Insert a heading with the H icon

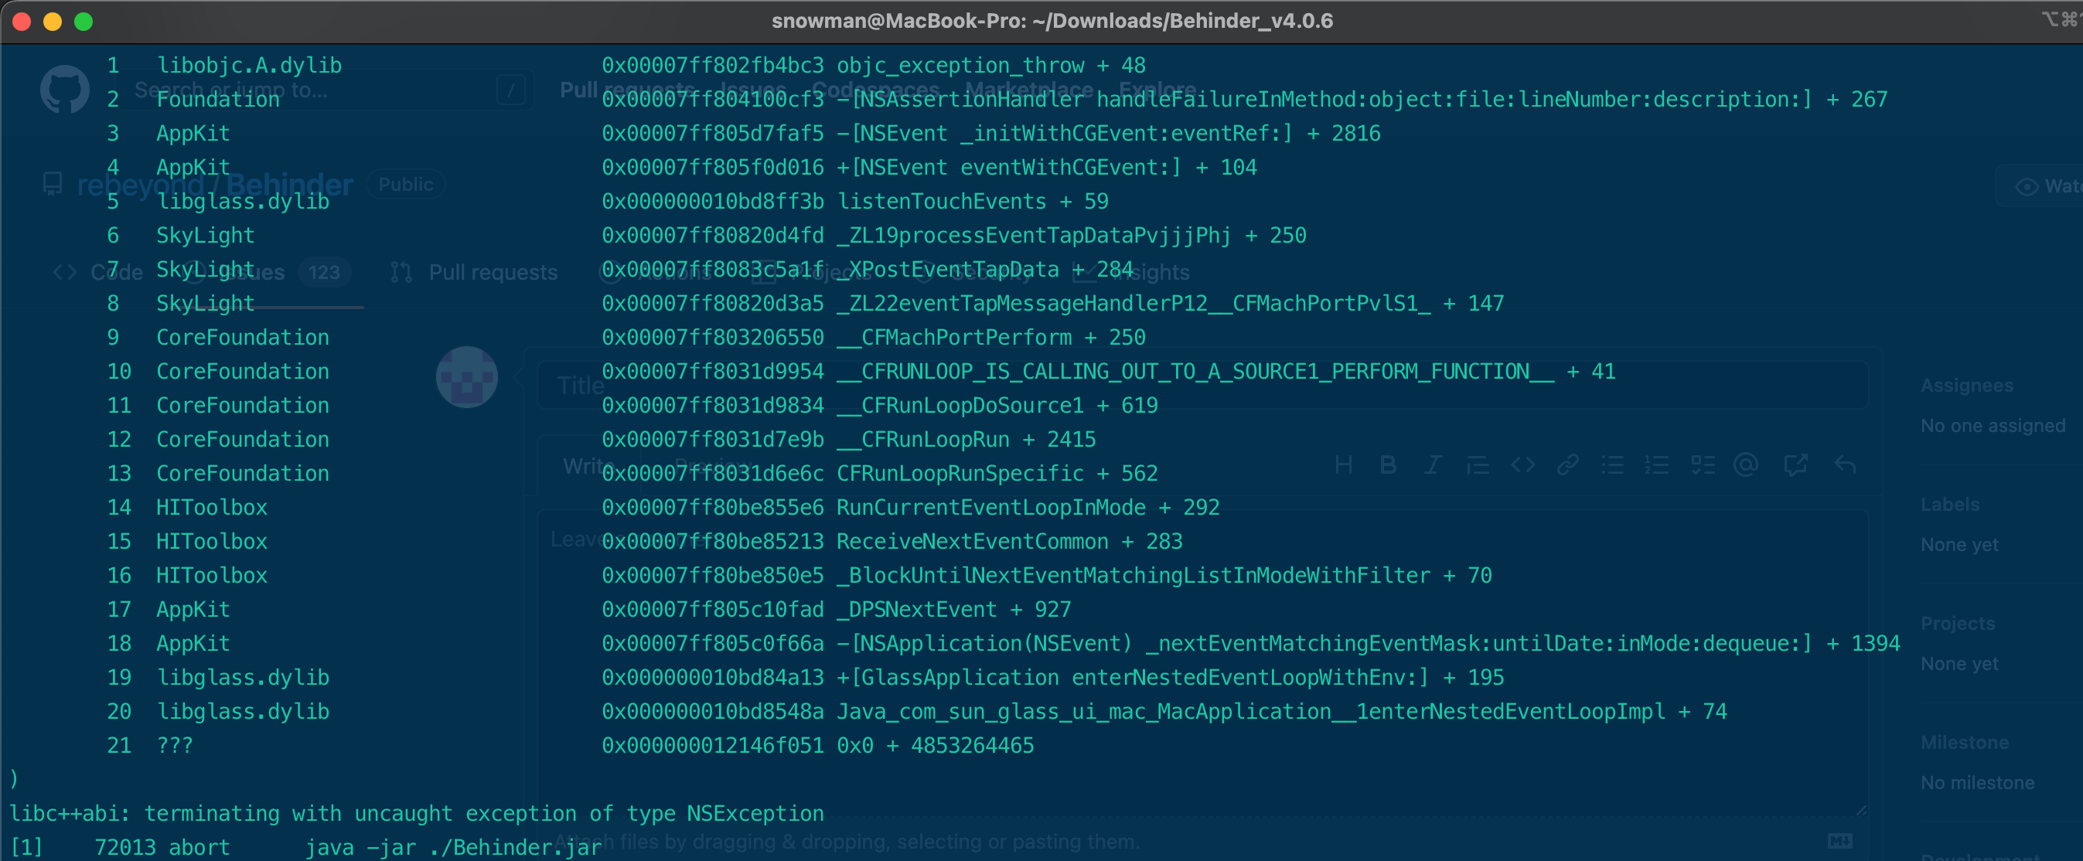pos(1345,465)
